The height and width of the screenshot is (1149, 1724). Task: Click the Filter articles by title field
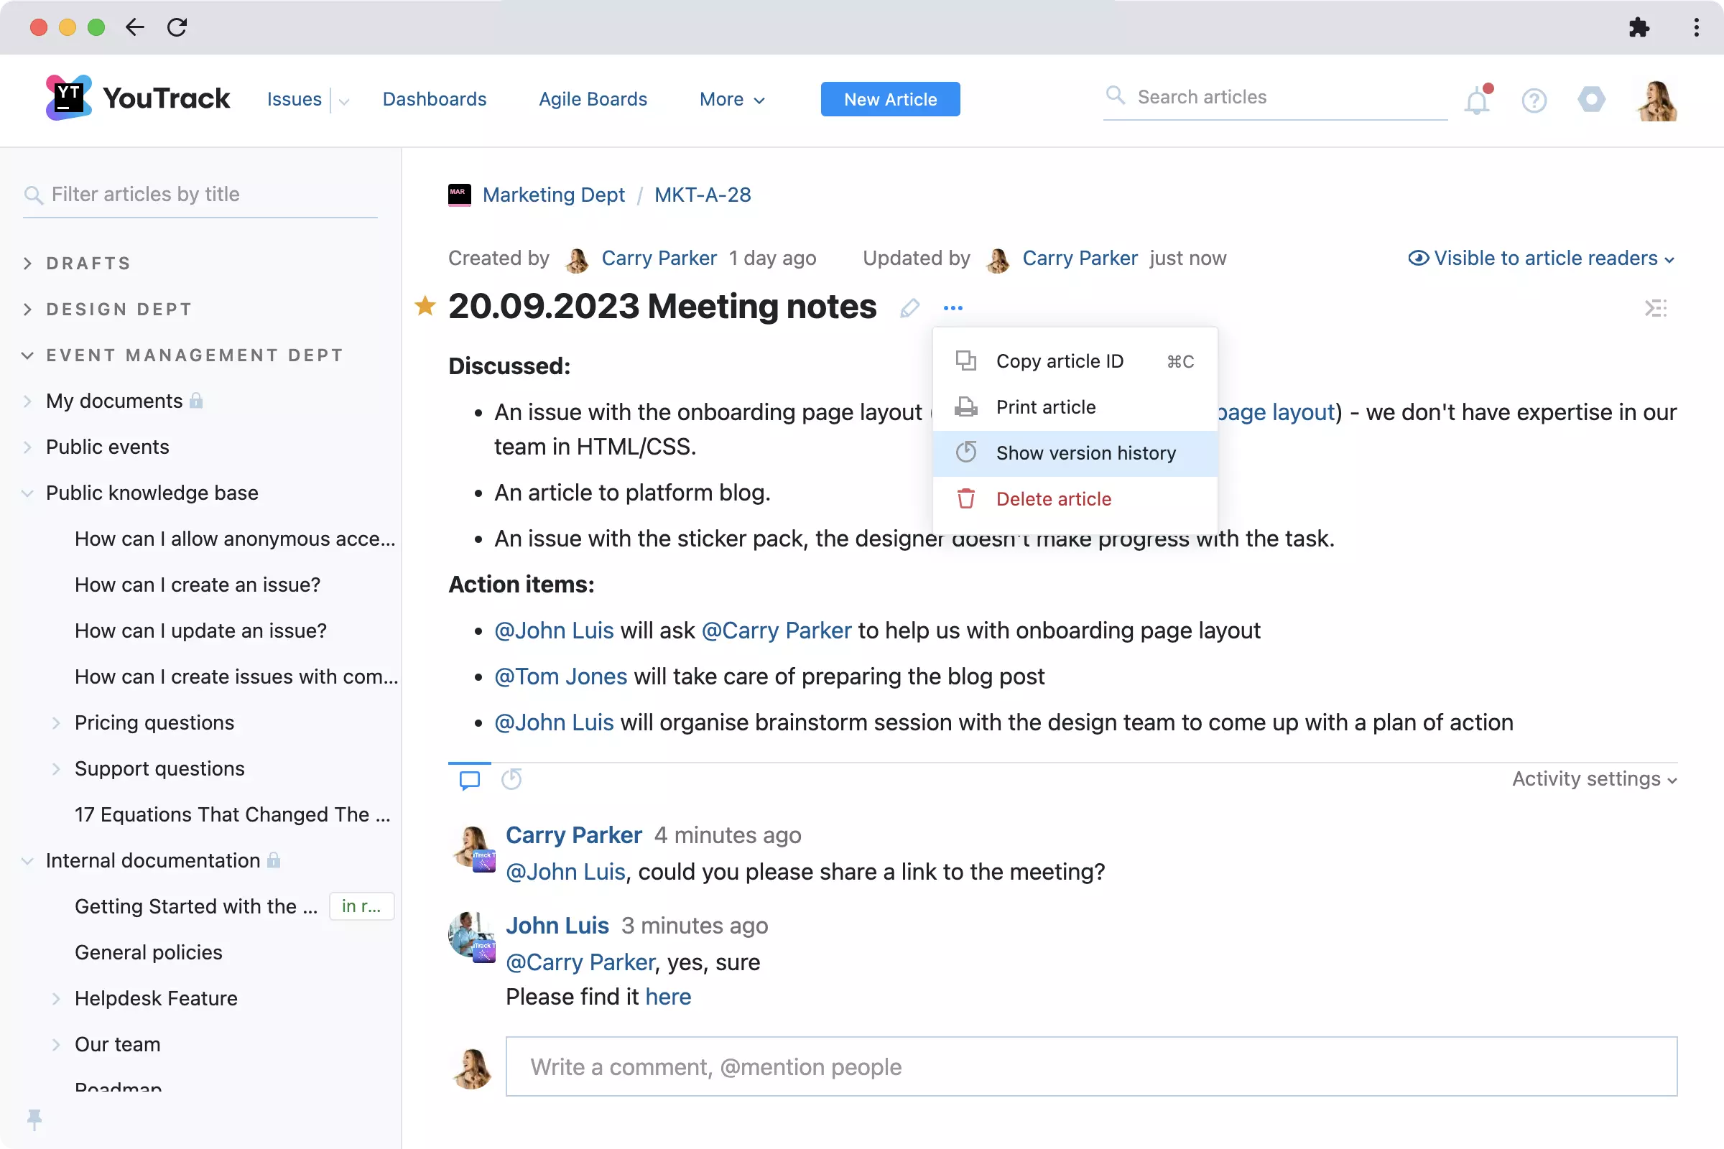click(x=200, y=195)
